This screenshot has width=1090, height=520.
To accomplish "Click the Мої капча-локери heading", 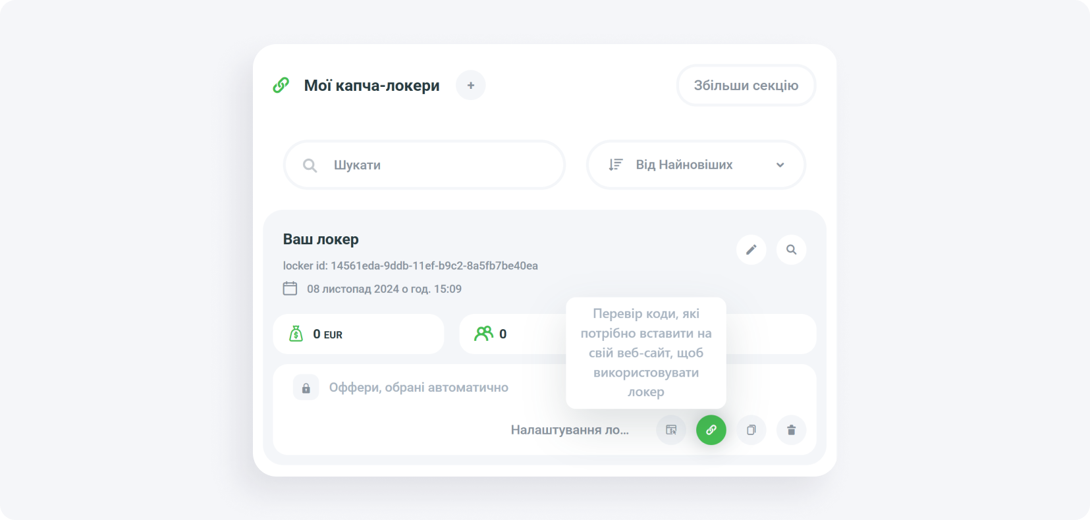I will coord(371,86).
